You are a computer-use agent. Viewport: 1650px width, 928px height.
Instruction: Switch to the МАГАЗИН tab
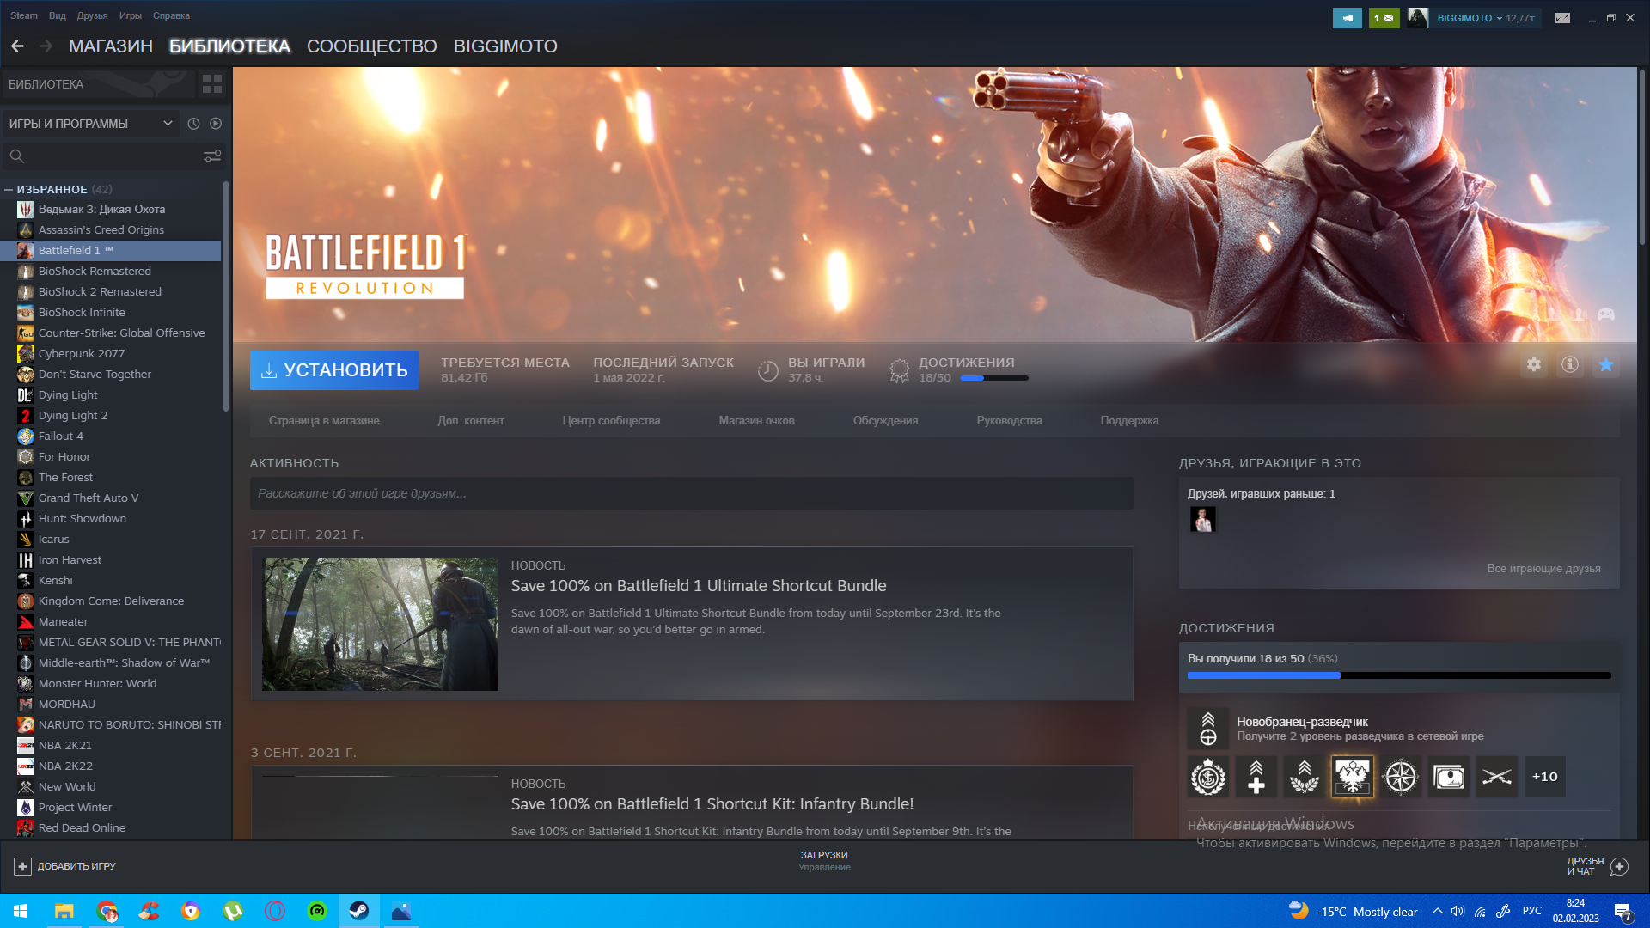coord(111,46)
